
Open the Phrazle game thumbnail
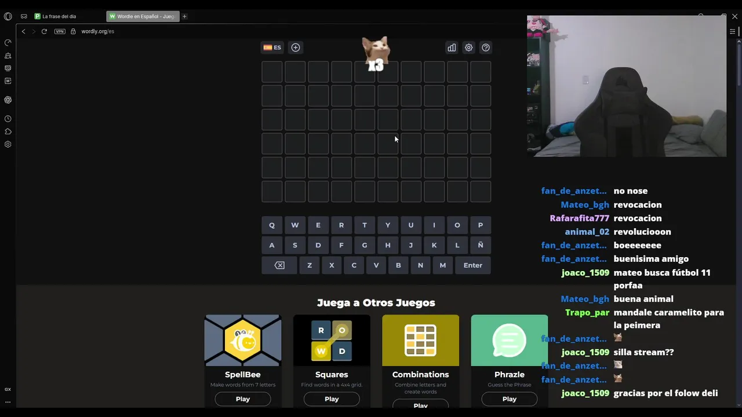pos(510,341)
